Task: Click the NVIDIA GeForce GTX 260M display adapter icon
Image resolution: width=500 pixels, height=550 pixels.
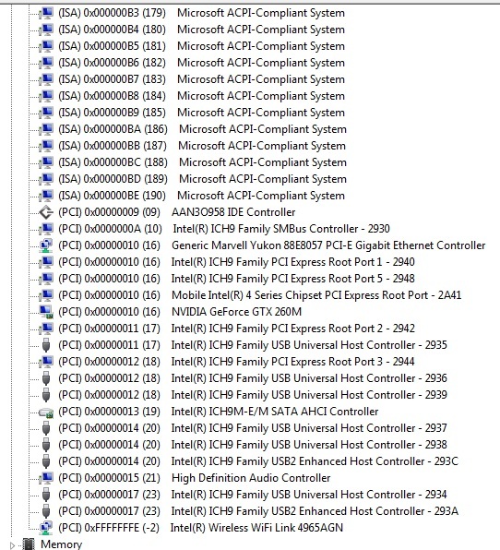Action: (46, 312)
